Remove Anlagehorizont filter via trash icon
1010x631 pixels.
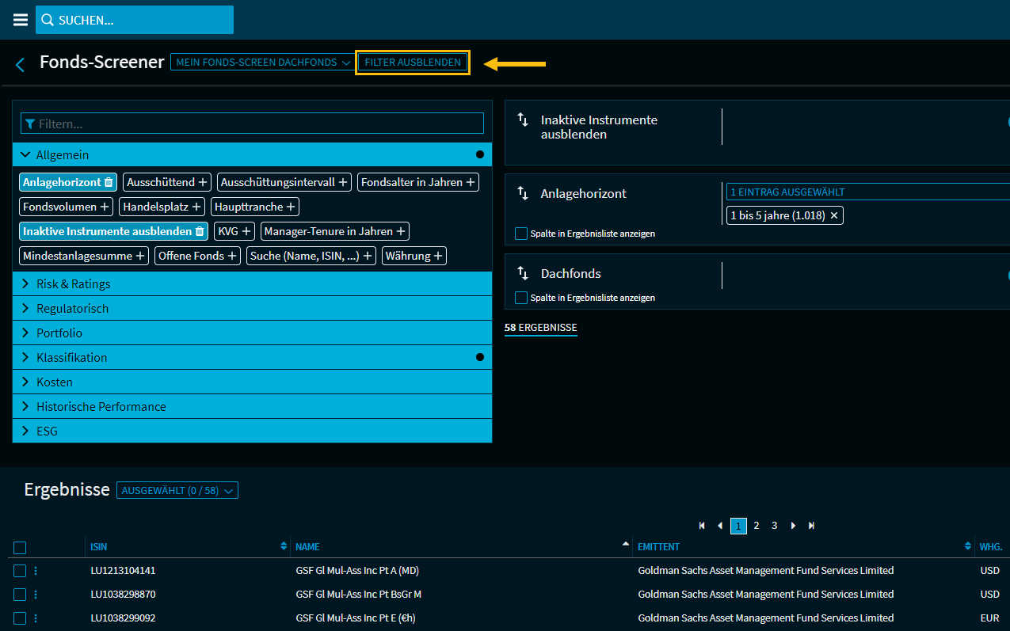(x=109, y=182)
